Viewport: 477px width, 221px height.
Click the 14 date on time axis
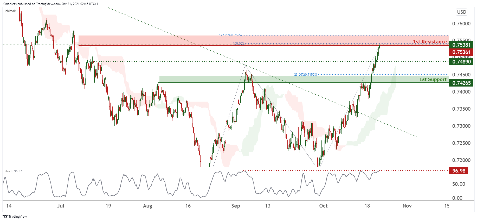tap(9, 206)
